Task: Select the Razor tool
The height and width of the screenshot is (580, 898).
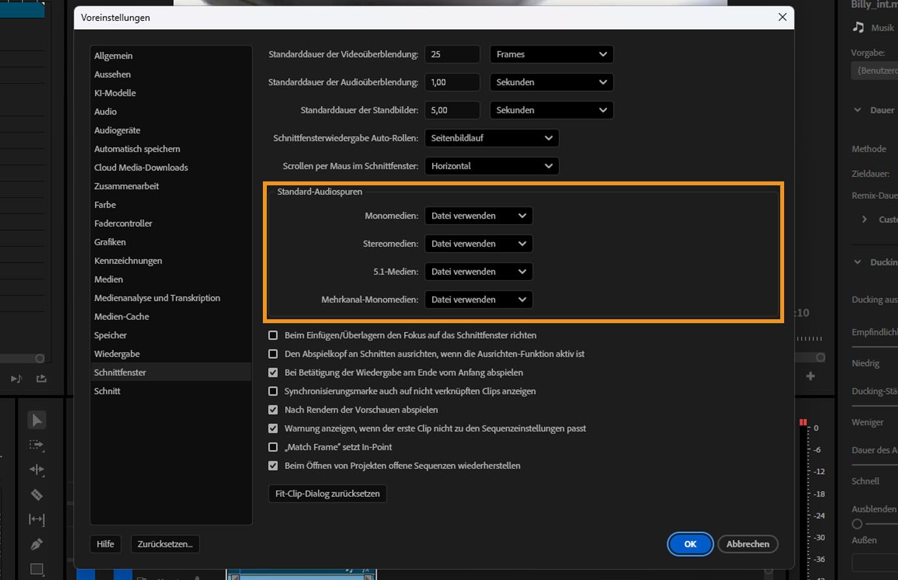Action: pyautogui.click(x=36, y=494)
